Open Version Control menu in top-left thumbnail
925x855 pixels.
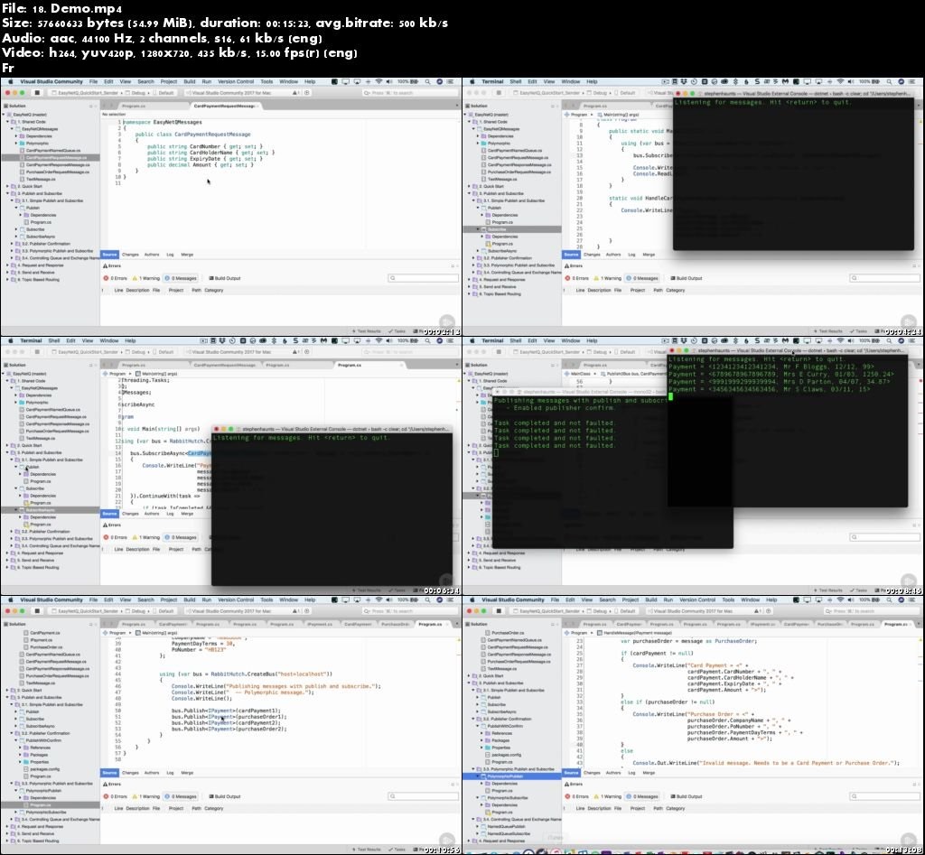point(236,81)
